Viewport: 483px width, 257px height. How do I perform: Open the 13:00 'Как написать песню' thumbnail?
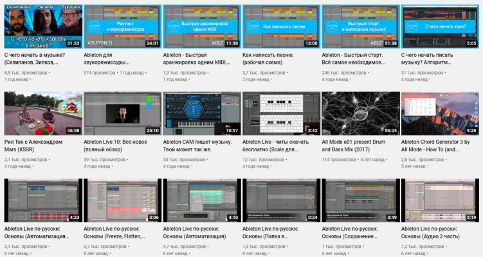pyautogui.click(x=281, y=26)
